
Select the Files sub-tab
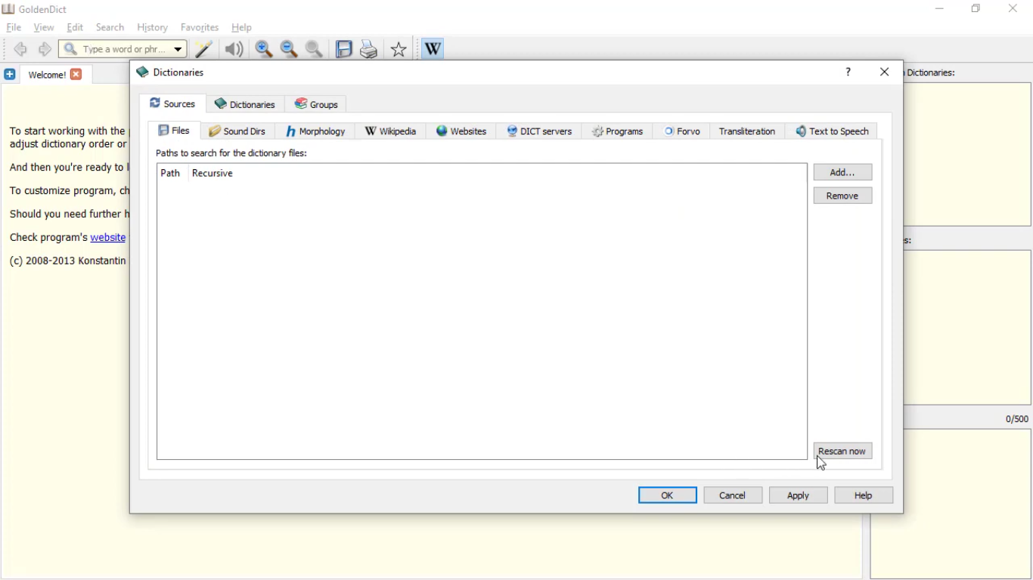coord(174,131)
